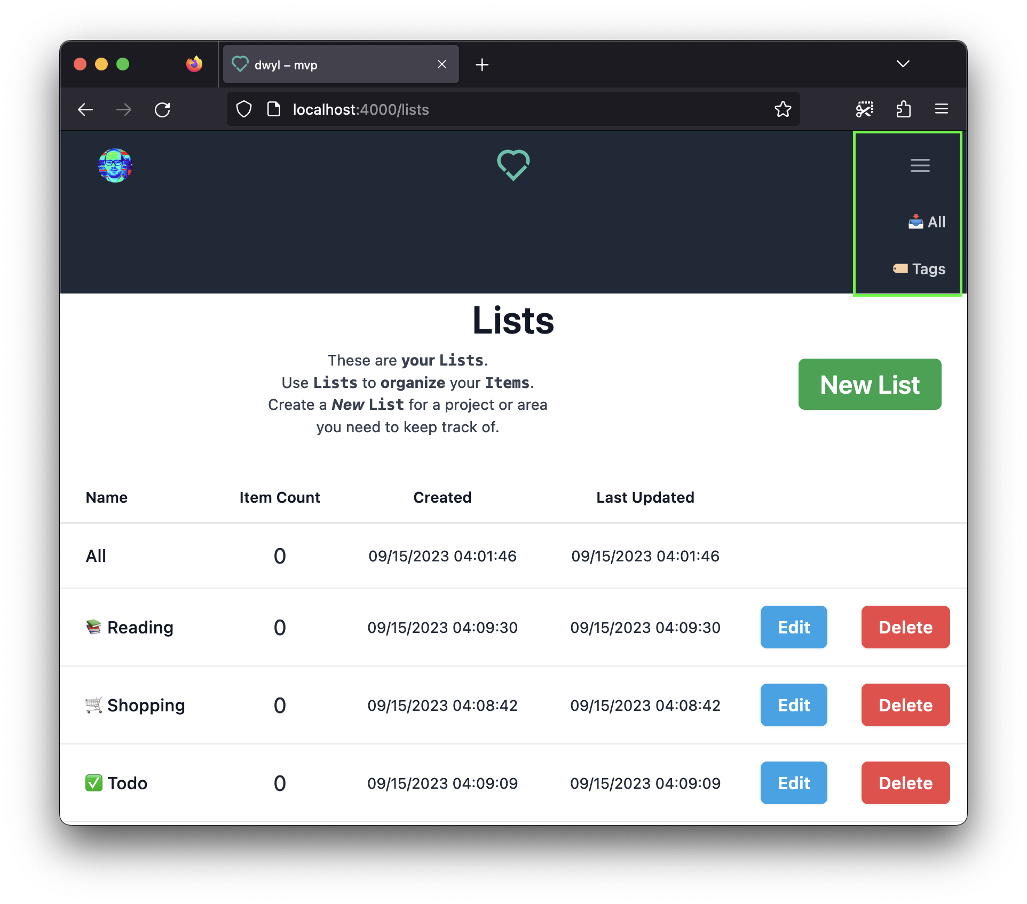1027x904 pixels.
Task: Click the back navigation arrow
Action: point(85,109)
